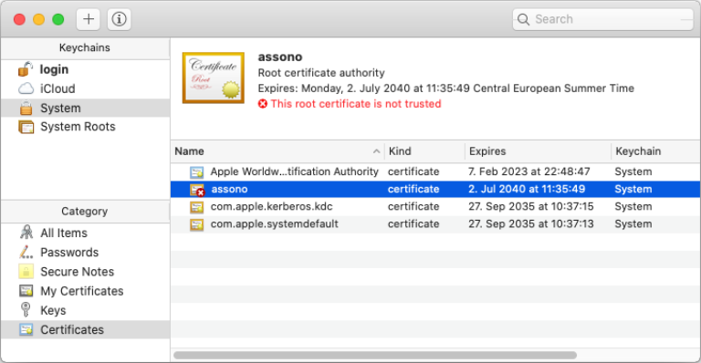Image resolution: width=701 pixels, height=363 pixels.
Task: Click the login unlocked padlock icon
Action: tap(26, 68)
